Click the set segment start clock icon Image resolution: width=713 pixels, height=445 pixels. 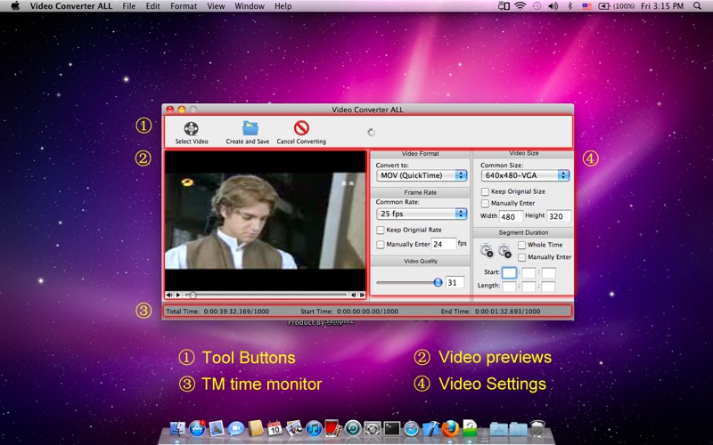pyautogui.click(x=487, y=250)
